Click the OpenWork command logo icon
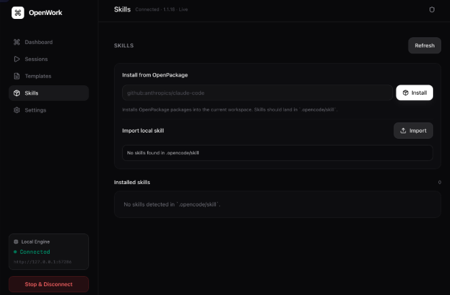Image resolution: width=450 pixels, height=295 pixels. pyautogui.click(x=18, y=13)
